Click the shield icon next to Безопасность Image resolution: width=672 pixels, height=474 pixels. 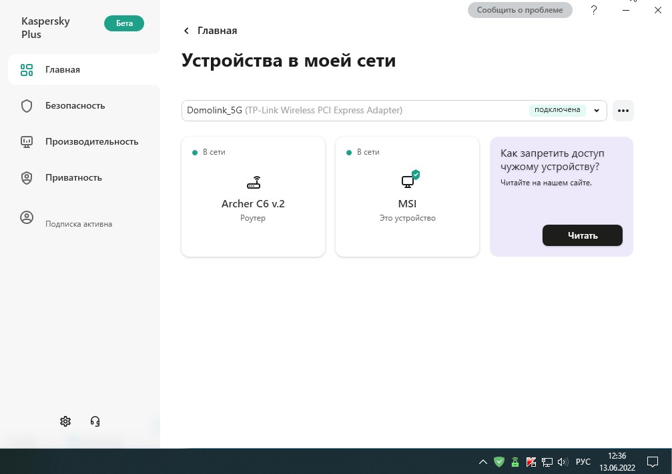[x=27, y=106]
